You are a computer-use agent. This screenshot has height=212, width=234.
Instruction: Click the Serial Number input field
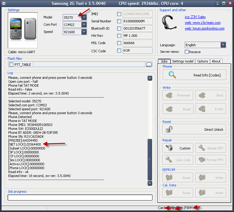[x=137, y=21]
